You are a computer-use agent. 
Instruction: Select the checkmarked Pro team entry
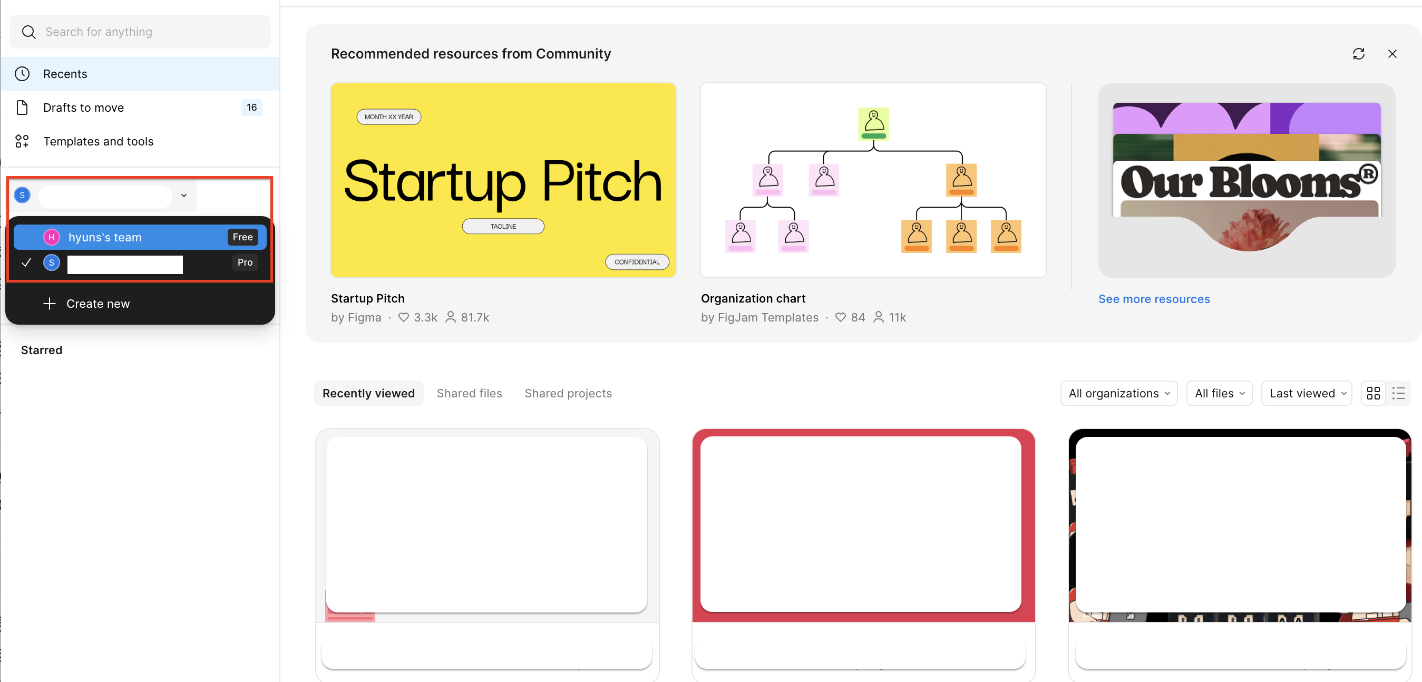(125, 264)
